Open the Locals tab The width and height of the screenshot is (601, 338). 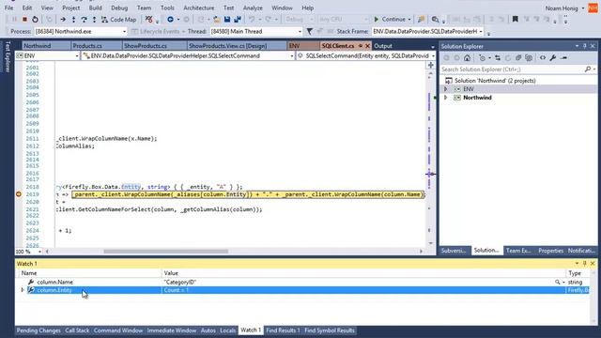[227, 330]
